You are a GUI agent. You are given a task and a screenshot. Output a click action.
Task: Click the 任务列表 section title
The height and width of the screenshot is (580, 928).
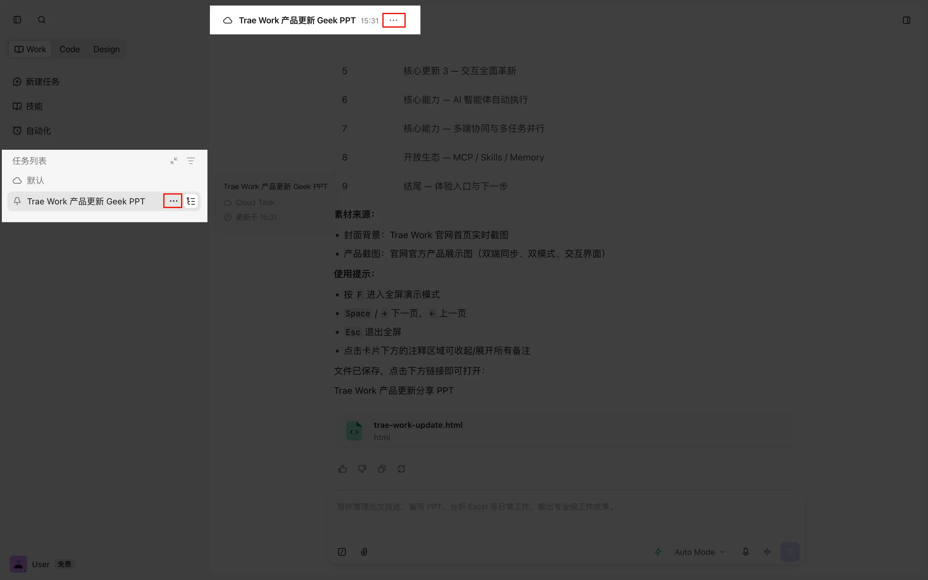(x=29, y=161)
